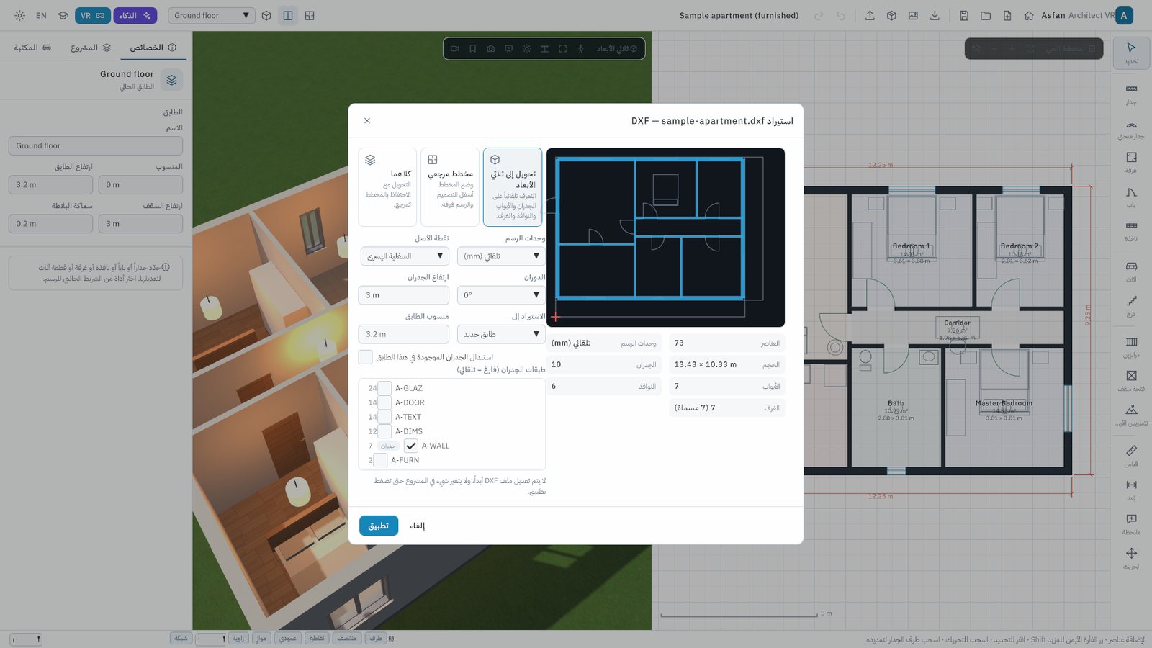
Task: Click the new file document-plus icon
Action: (x=1007, y=15)
